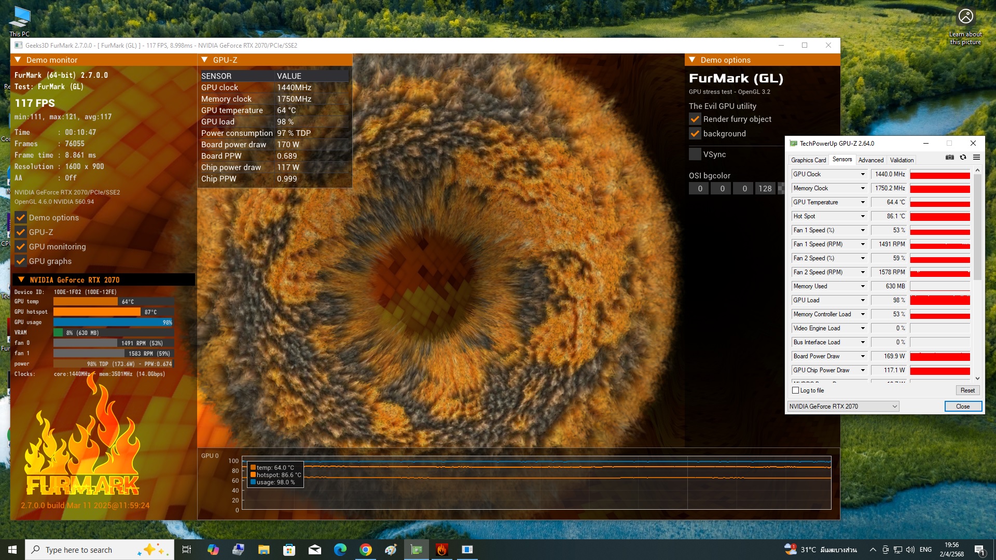Select the Sensors tab
Screen dimensions: 996x560
842,160
